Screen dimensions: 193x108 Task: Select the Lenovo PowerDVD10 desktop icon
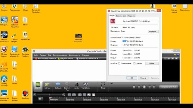4,37
